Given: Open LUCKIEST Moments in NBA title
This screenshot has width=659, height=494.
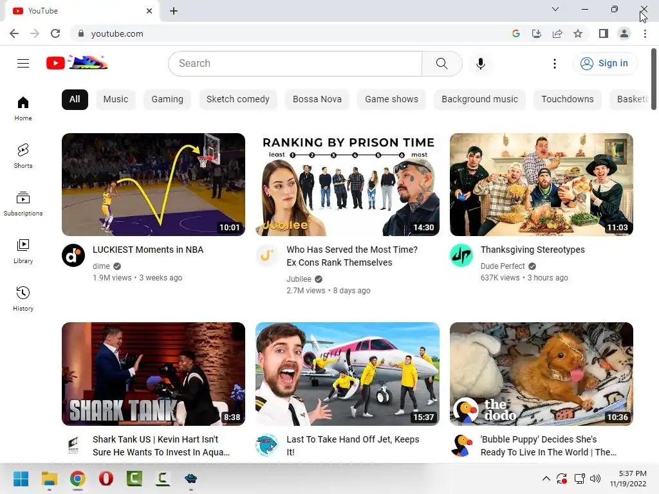Looking at the screenshot, I should click(x=148, y=250).
